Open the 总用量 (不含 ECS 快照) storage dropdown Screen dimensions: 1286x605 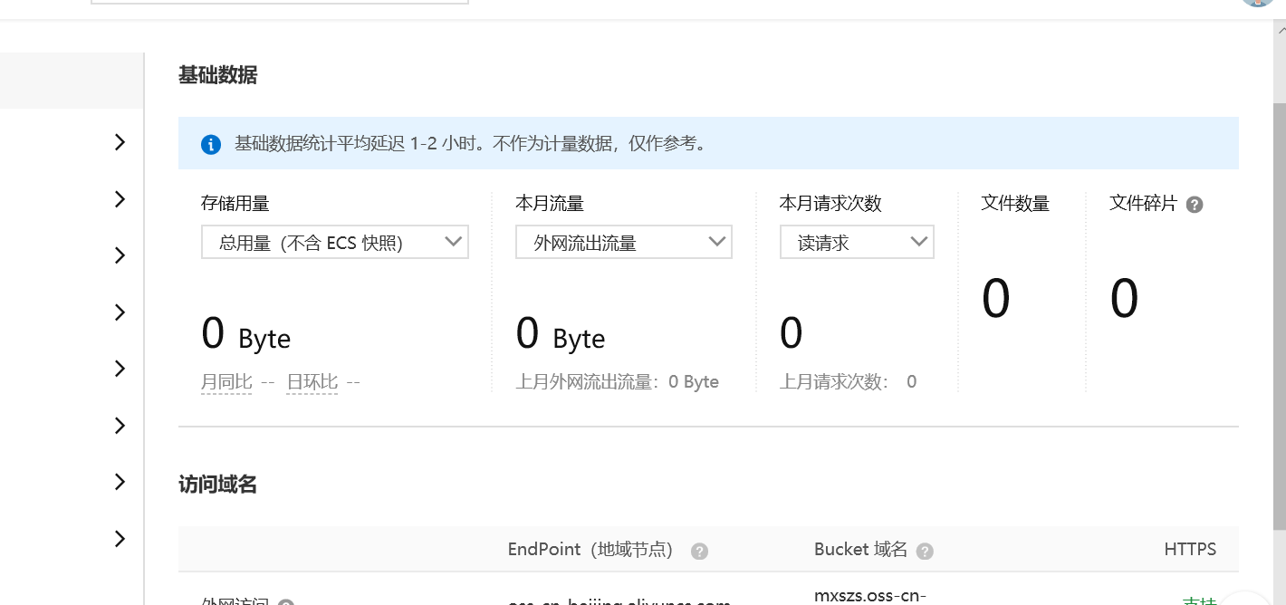point(334,243)
